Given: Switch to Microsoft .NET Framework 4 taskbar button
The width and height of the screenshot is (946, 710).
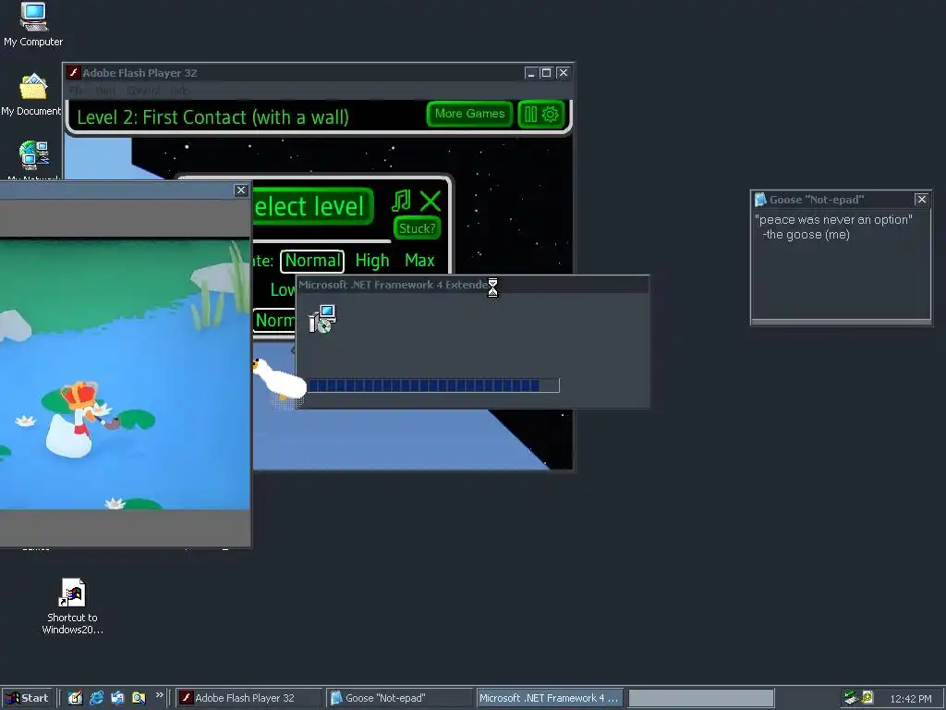Looking at the screenshot, I should pyautogui.click(x=550, y=698).
